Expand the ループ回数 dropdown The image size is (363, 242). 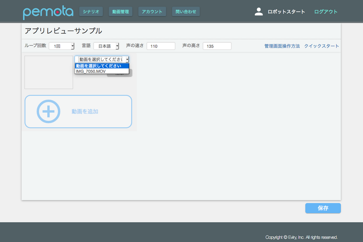click(61, 46)
